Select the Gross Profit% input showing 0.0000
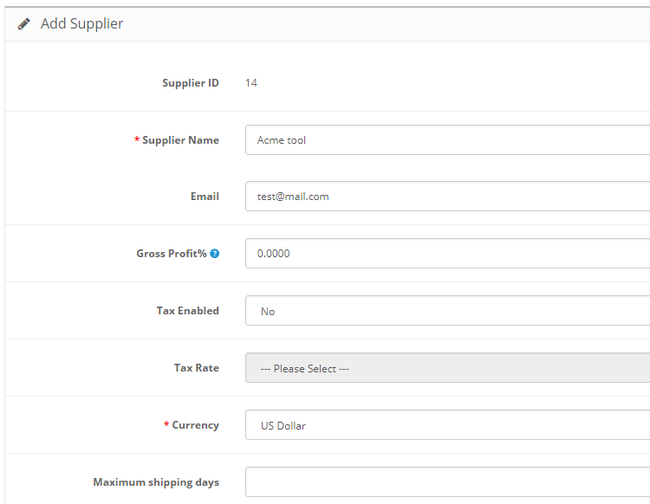The height and width of the screenshot is (504, 650). [447, 254]
